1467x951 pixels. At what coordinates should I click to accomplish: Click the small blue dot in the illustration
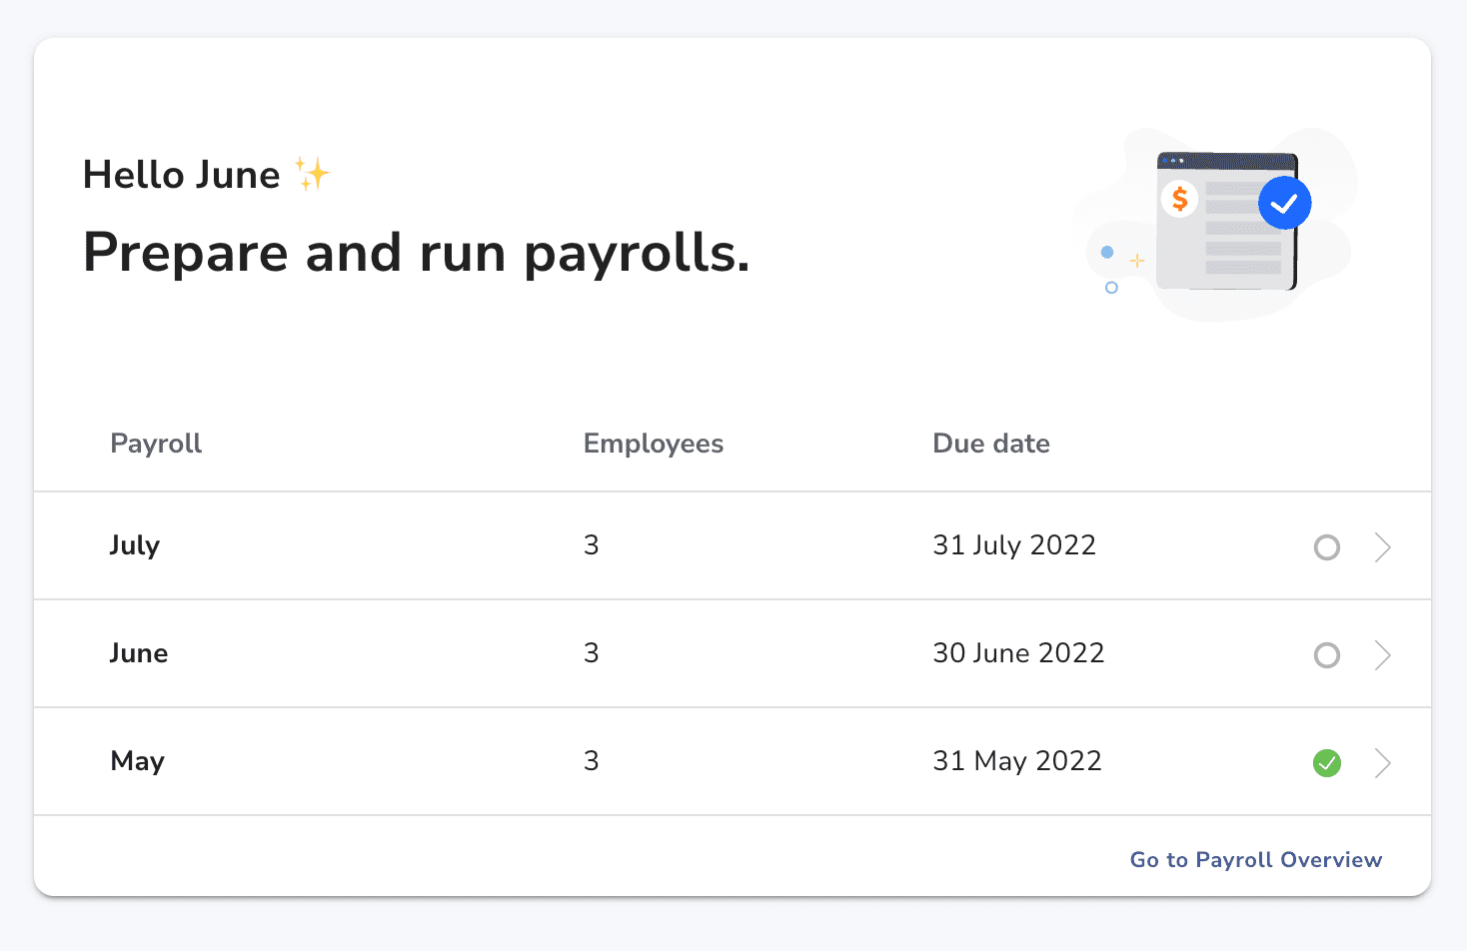[1106, 250]
